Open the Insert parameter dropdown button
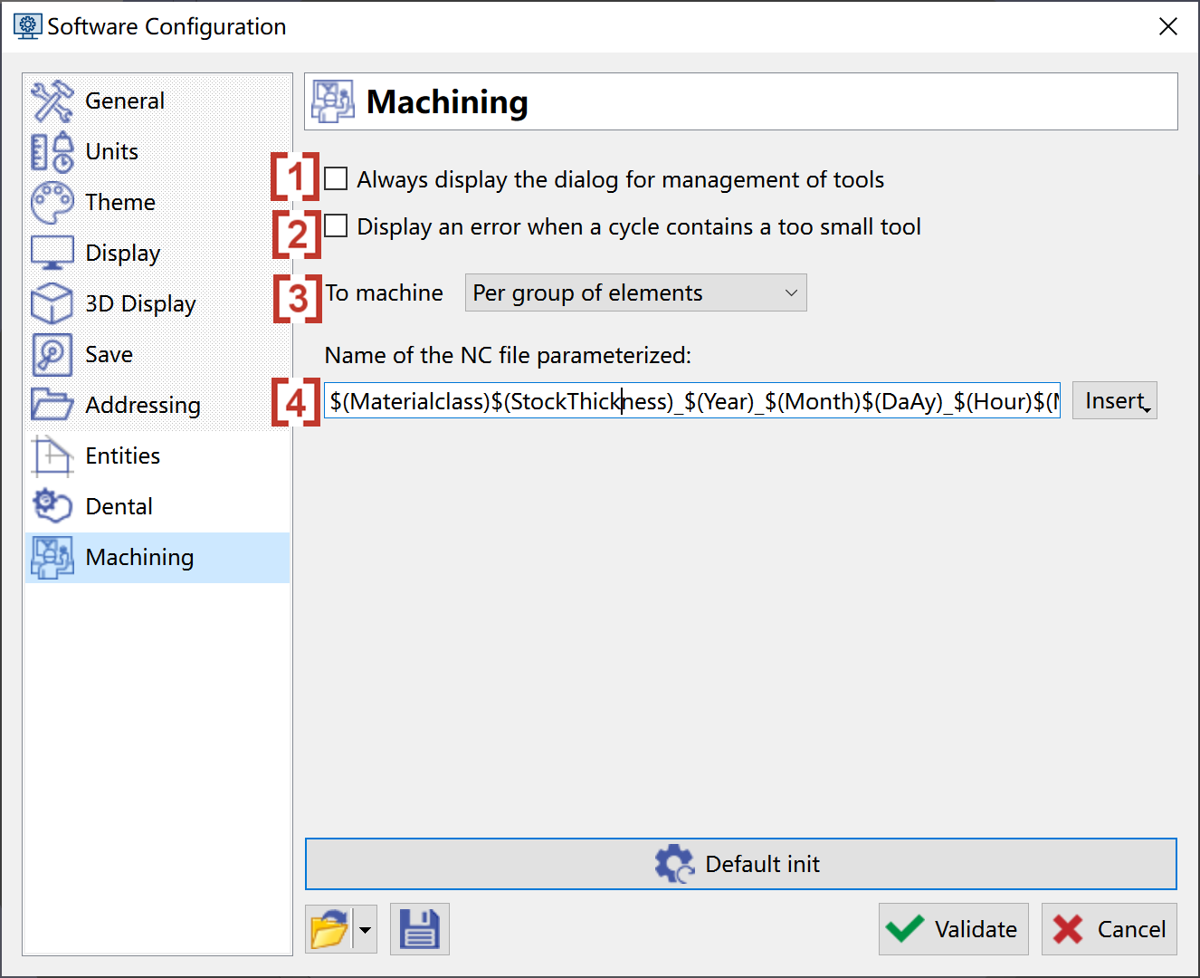 pyautogui.click(x=1114, y=401)
